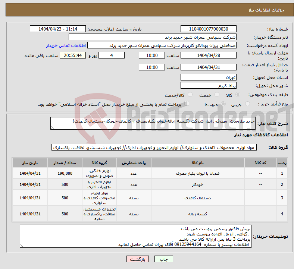Click the response deadline time 10:00 field

click(x=152, y=55)
